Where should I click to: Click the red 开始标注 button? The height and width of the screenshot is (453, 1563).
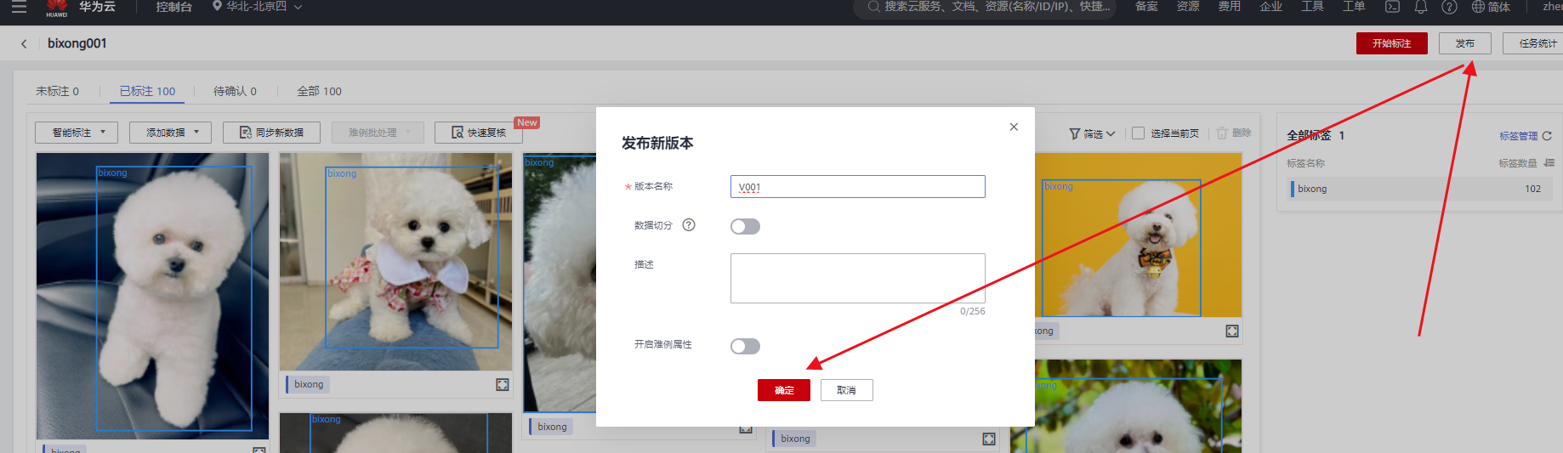pos(1392,43)
